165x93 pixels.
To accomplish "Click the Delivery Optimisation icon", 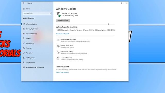I will pos(24,29).
